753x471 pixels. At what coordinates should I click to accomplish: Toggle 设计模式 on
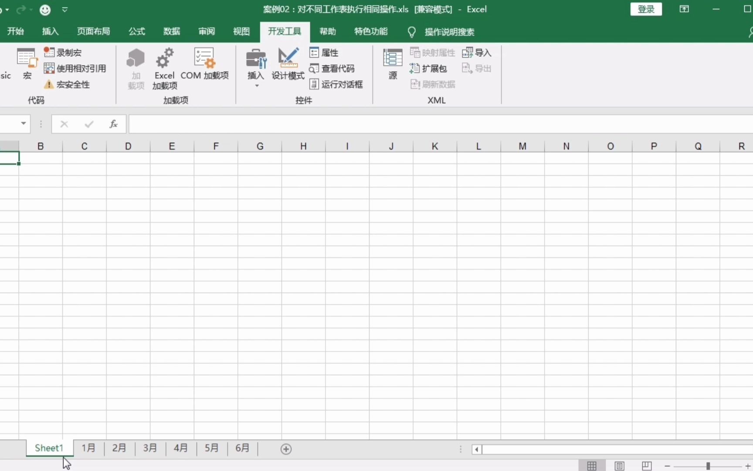(288, 65)
